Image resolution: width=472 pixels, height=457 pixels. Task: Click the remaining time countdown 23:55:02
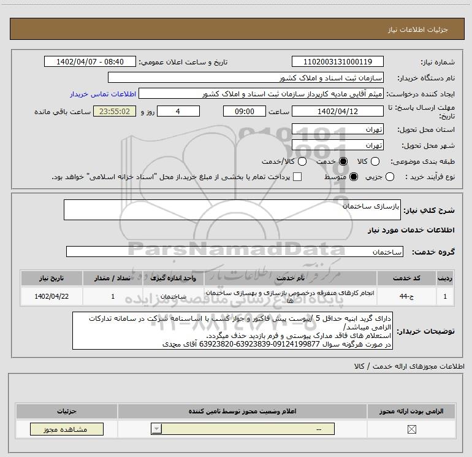point(115,111)
